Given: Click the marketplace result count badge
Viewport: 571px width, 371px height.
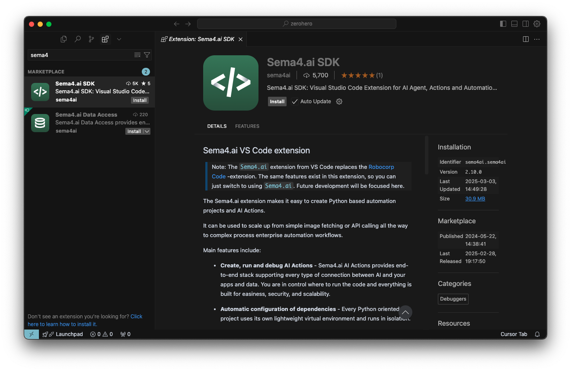Looking at the screenshot, I should pyautogui.click(x=146, y=72).
